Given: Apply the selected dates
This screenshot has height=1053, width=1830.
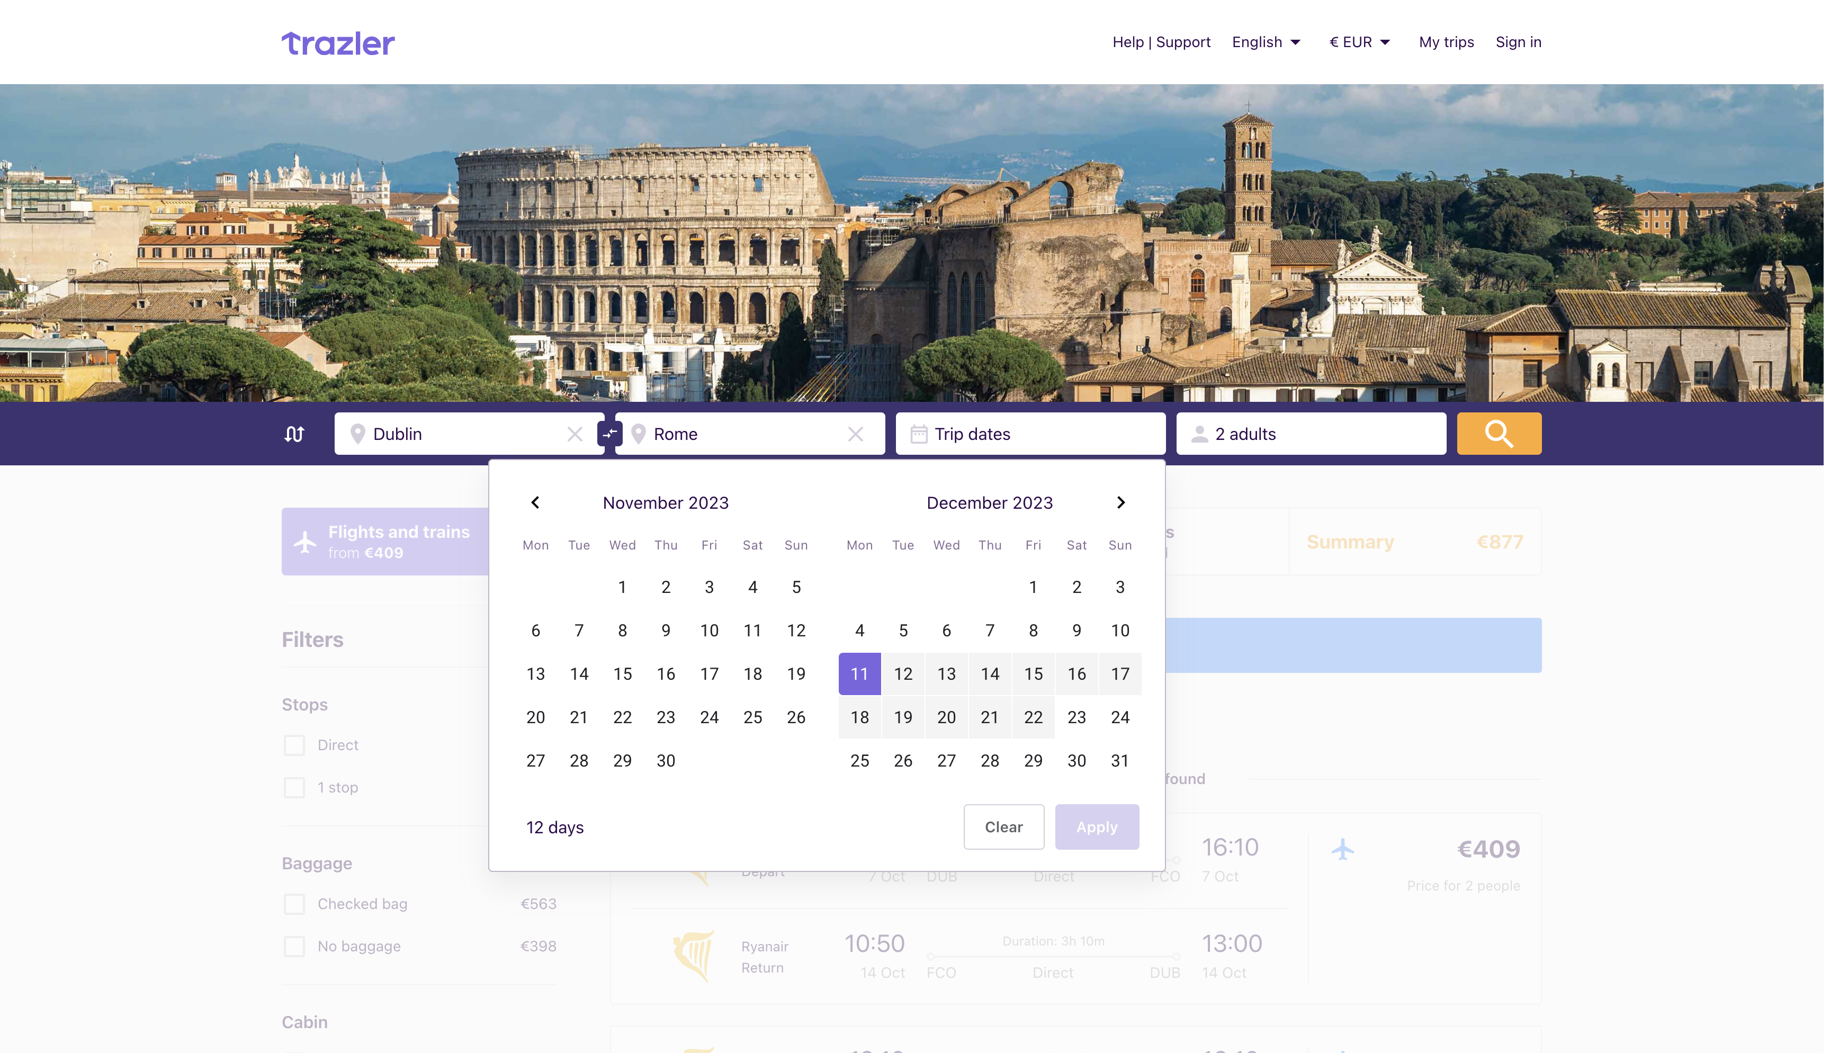Looking at the screenshot, I should pyautogui.click(x=1097, y=826).
